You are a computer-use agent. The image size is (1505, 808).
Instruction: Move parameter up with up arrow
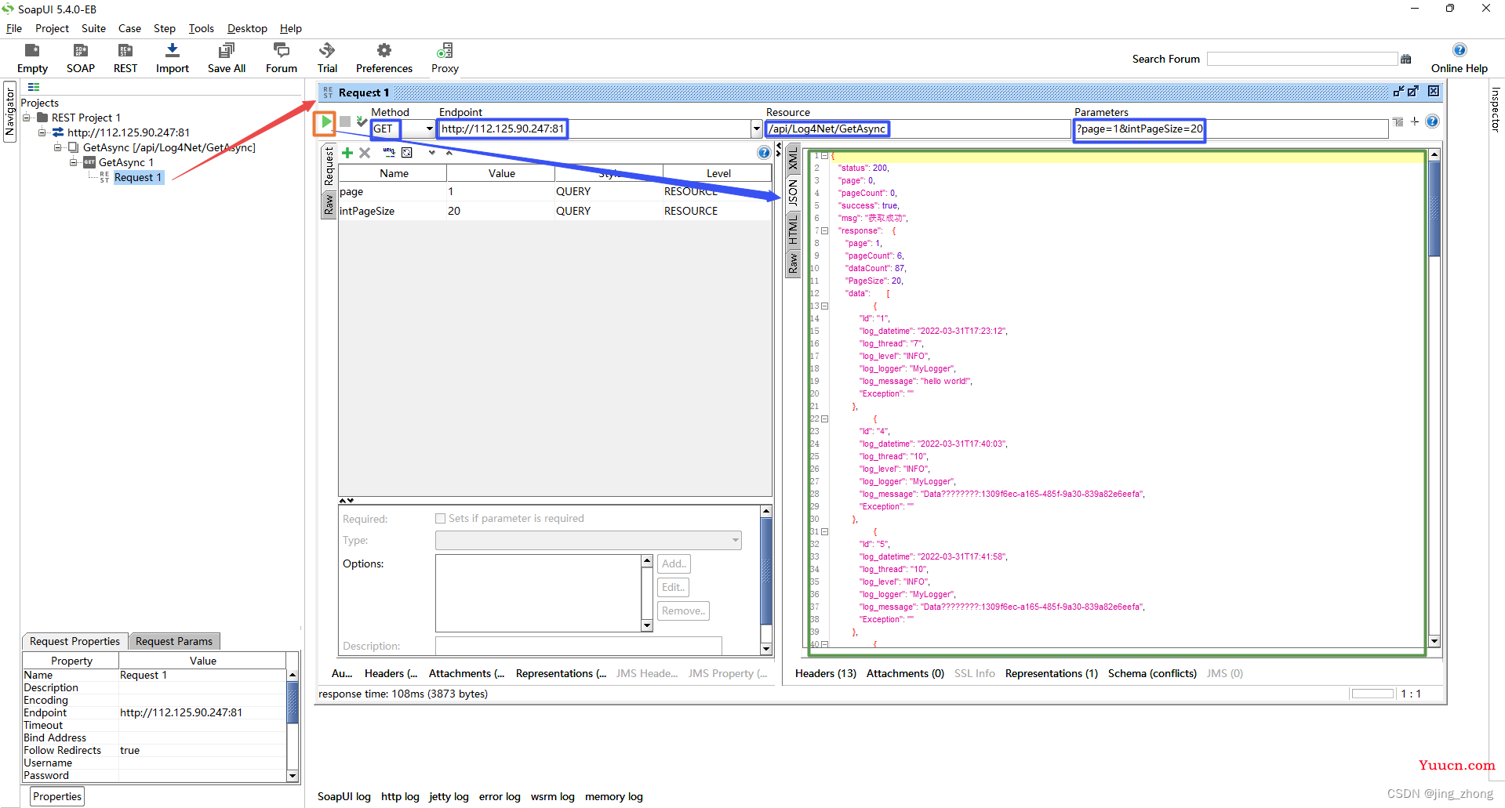pos(449,153)
